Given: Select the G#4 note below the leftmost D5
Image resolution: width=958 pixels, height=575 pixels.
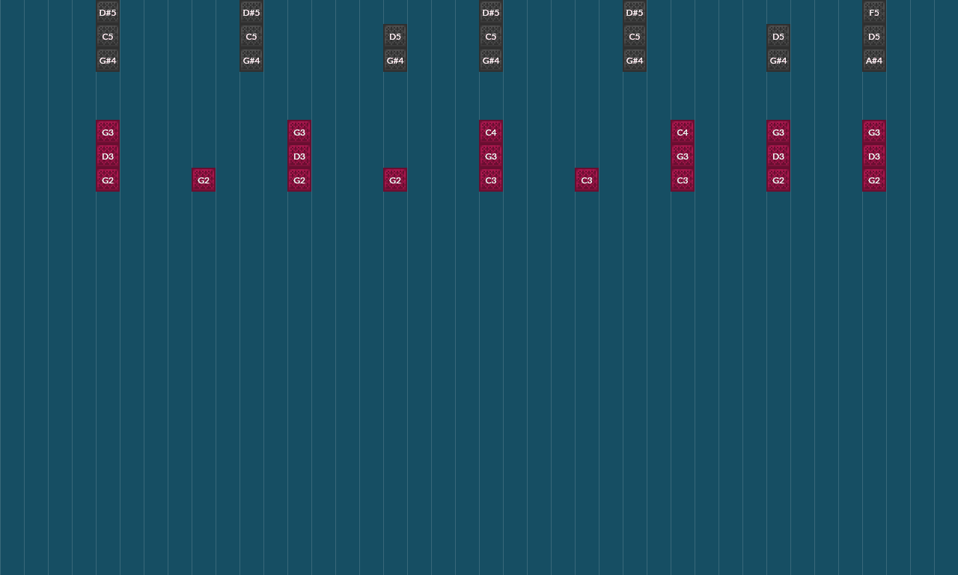Looking at the screenshot, I should tap(395, 60).
